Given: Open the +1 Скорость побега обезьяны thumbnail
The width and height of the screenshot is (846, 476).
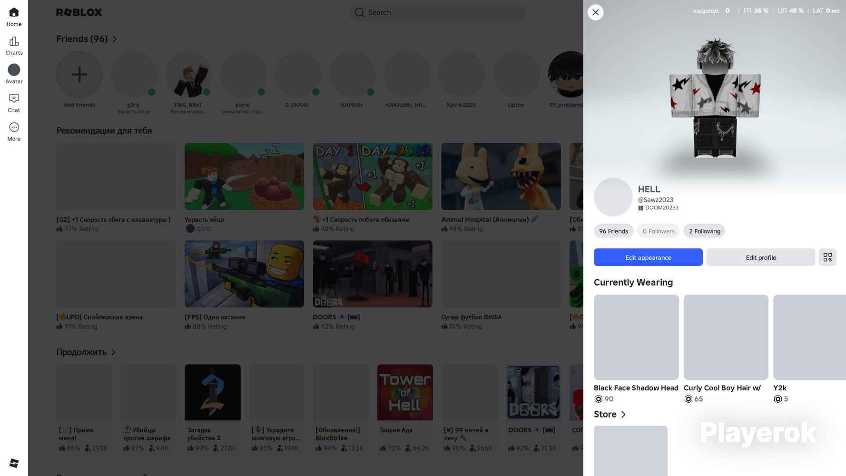Looking at the screenshot, I should point(373,177).
